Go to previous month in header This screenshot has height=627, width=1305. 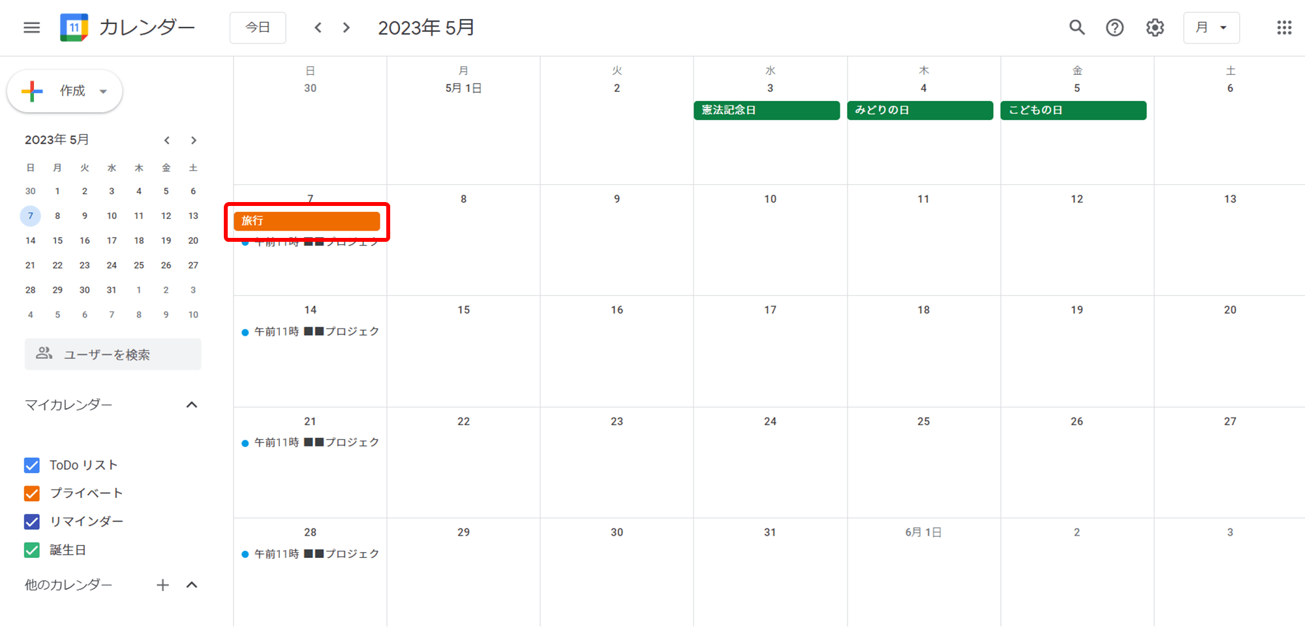[318, 27]
